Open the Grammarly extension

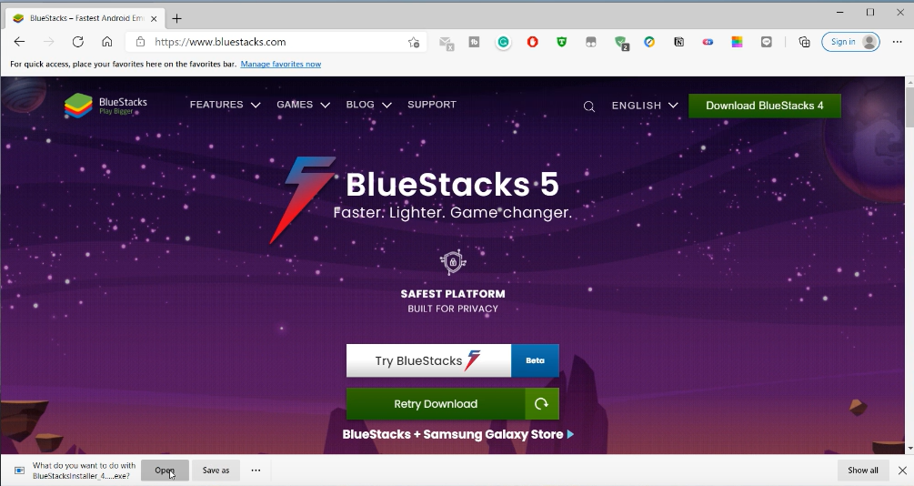click(503, 42)
